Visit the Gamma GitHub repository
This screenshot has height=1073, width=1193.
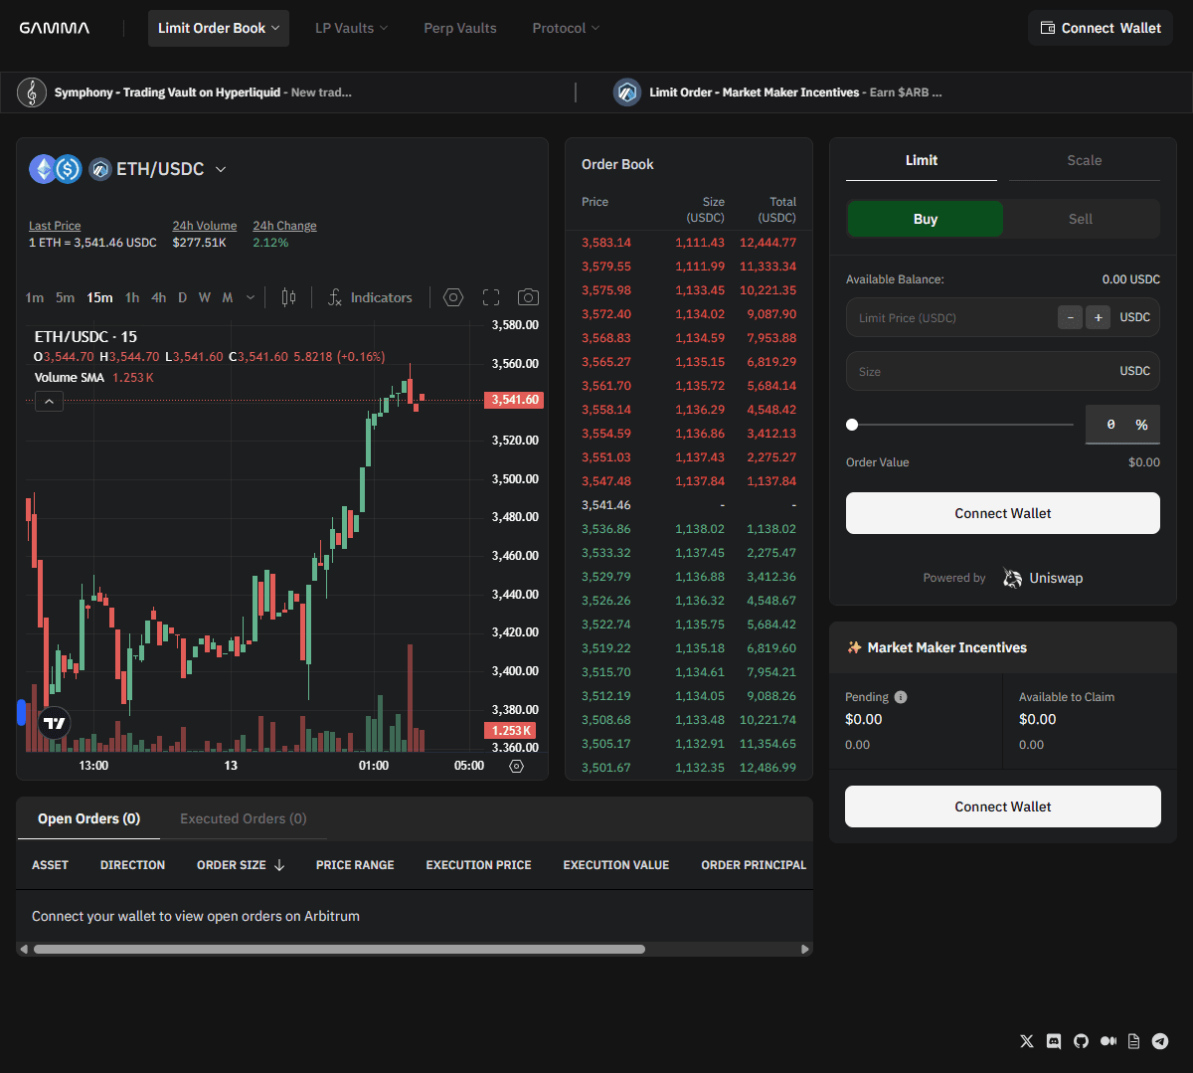[1081, 1040]
